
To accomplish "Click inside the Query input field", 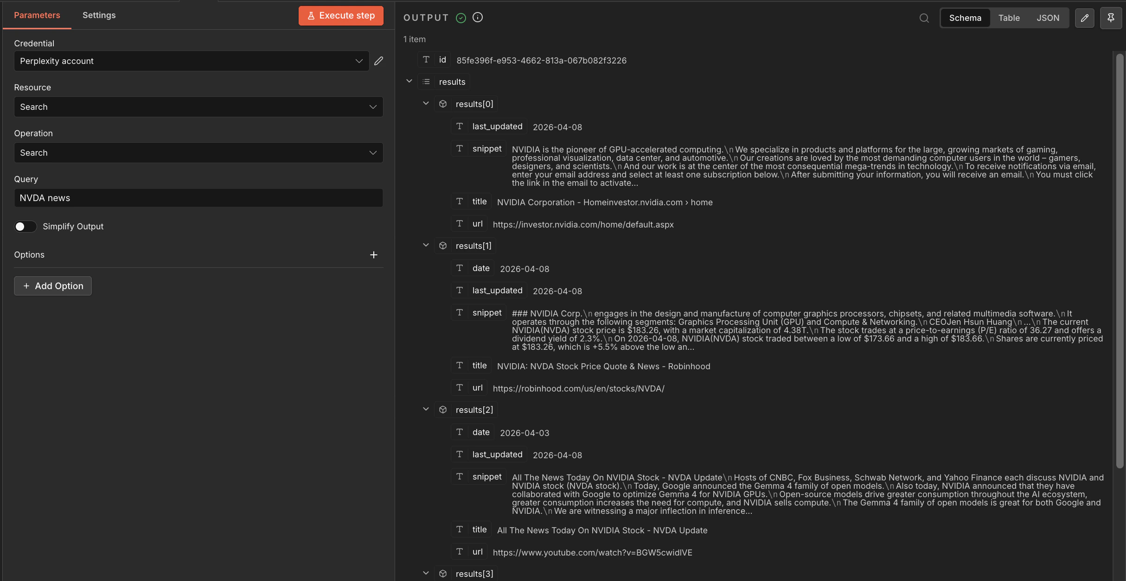I will [198, 197].
